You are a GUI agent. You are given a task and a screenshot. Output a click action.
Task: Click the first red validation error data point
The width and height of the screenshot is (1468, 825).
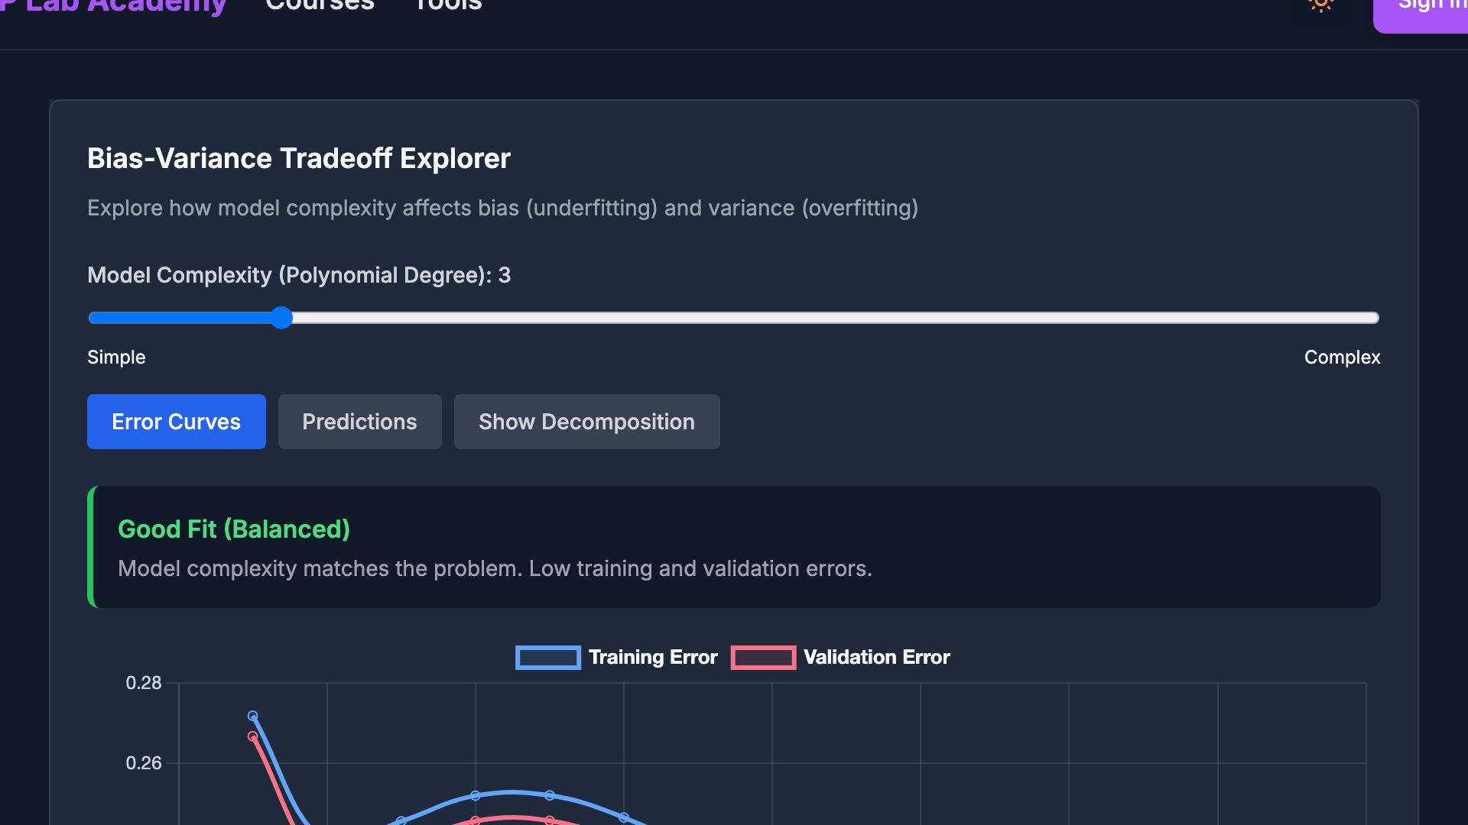point(253,737)
